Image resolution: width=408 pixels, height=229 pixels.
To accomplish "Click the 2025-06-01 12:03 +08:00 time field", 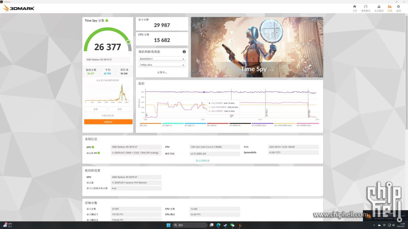I will tap(293, 147).
